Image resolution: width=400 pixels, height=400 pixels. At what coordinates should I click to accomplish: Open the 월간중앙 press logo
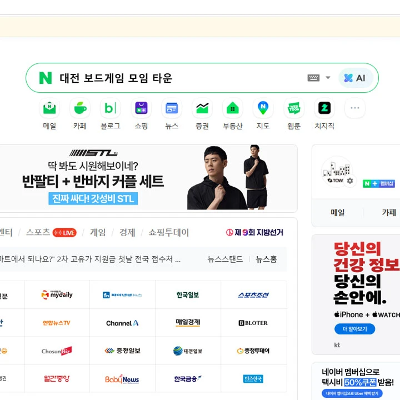click(x=57, y=378)
